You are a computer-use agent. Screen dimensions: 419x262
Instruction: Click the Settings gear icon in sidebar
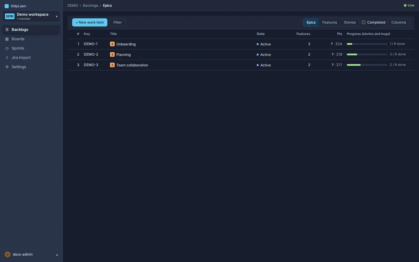coord(7,67)
